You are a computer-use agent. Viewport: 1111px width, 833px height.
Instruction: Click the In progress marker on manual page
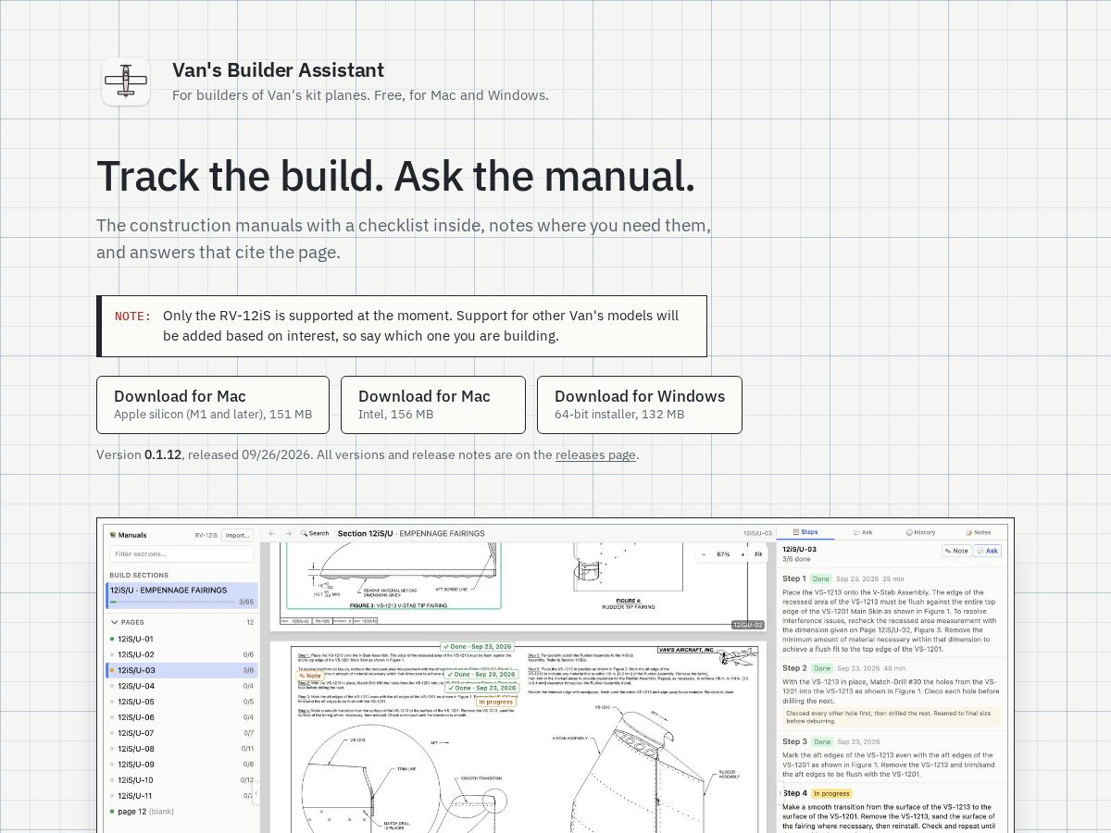pyautogui.click(x=496, y=702)
